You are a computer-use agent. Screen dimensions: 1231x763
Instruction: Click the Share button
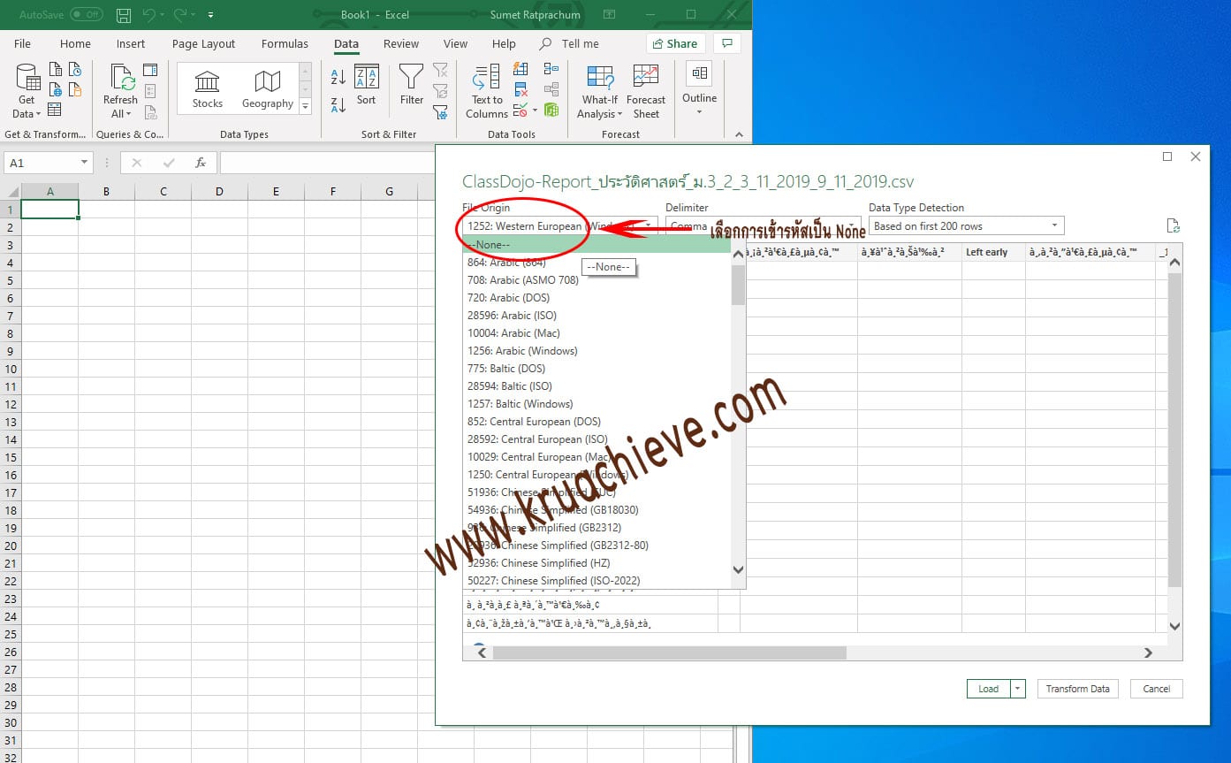click(675, 43)
